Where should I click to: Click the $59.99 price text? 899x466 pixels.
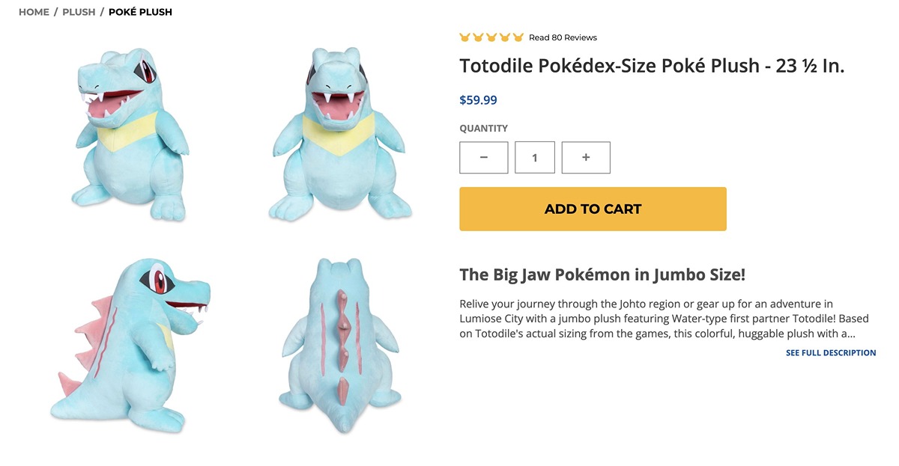pyautogui.click(x=478, y=100)
